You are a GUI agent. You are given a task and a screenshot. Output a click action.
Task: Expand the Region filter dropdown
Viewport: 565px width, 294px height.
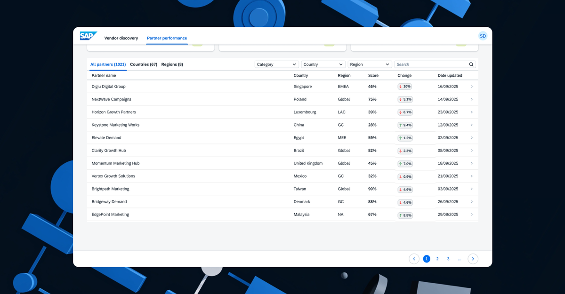click(370, 64)
